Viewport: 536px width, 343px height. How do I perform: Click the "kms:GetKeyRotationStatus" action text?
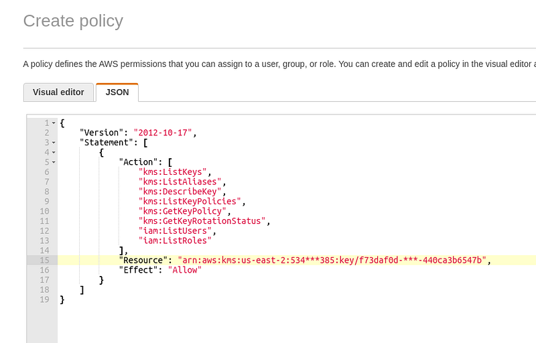(202, 221)
